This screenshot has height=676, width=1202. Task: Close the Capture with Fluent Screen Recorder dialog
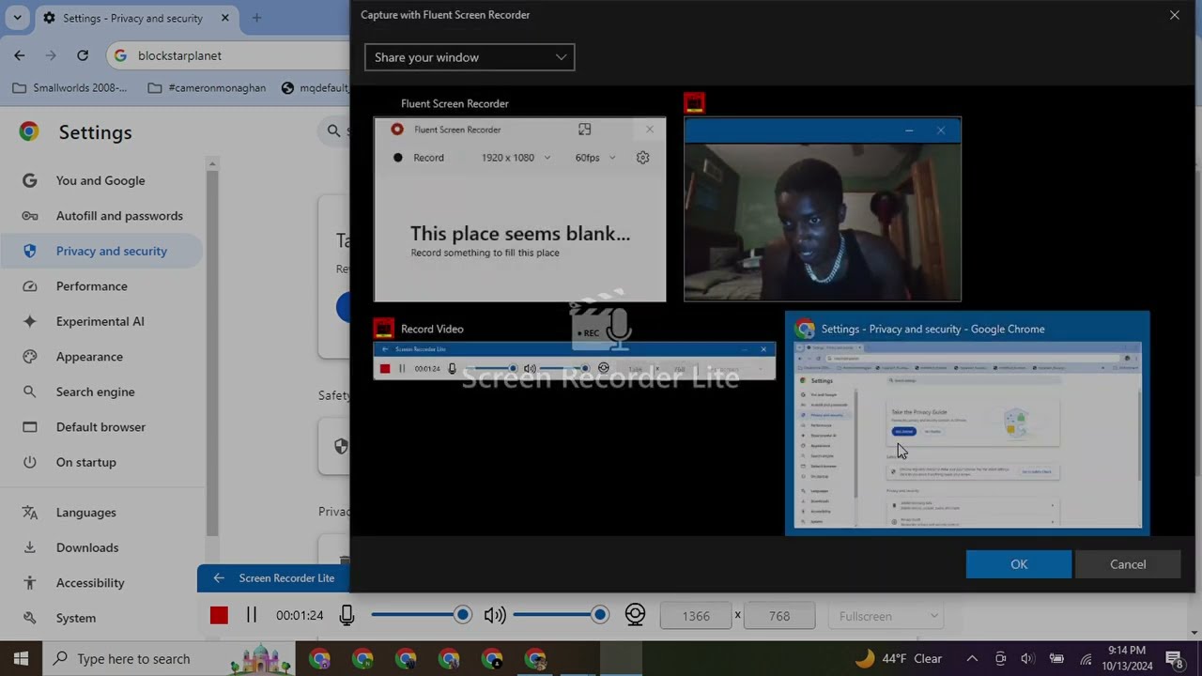(x=1174, y=15)
